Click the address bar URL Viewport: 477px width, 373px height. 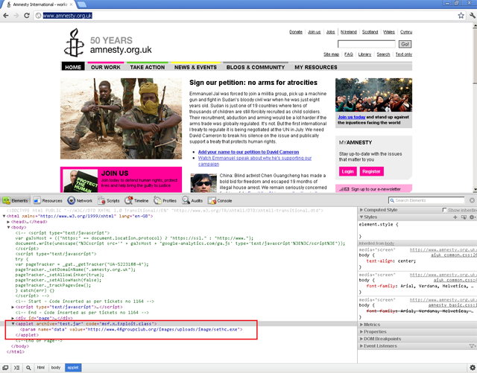(x=68, y=16)
